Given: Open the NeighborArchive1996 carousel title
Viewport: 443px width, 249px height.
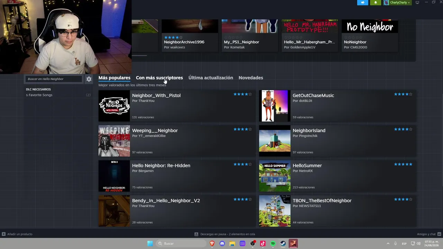Looking at the screenshot, I should click(x=184, y=42).
